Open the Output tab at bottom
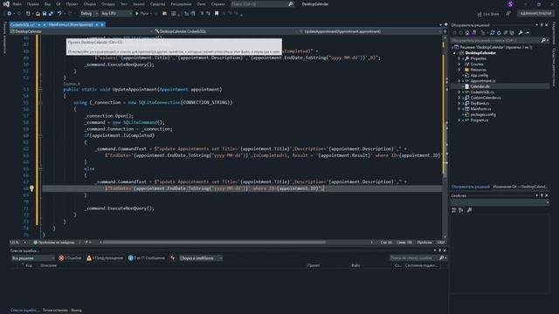Viewport: 559px width, 314px height. coord(76,311)
